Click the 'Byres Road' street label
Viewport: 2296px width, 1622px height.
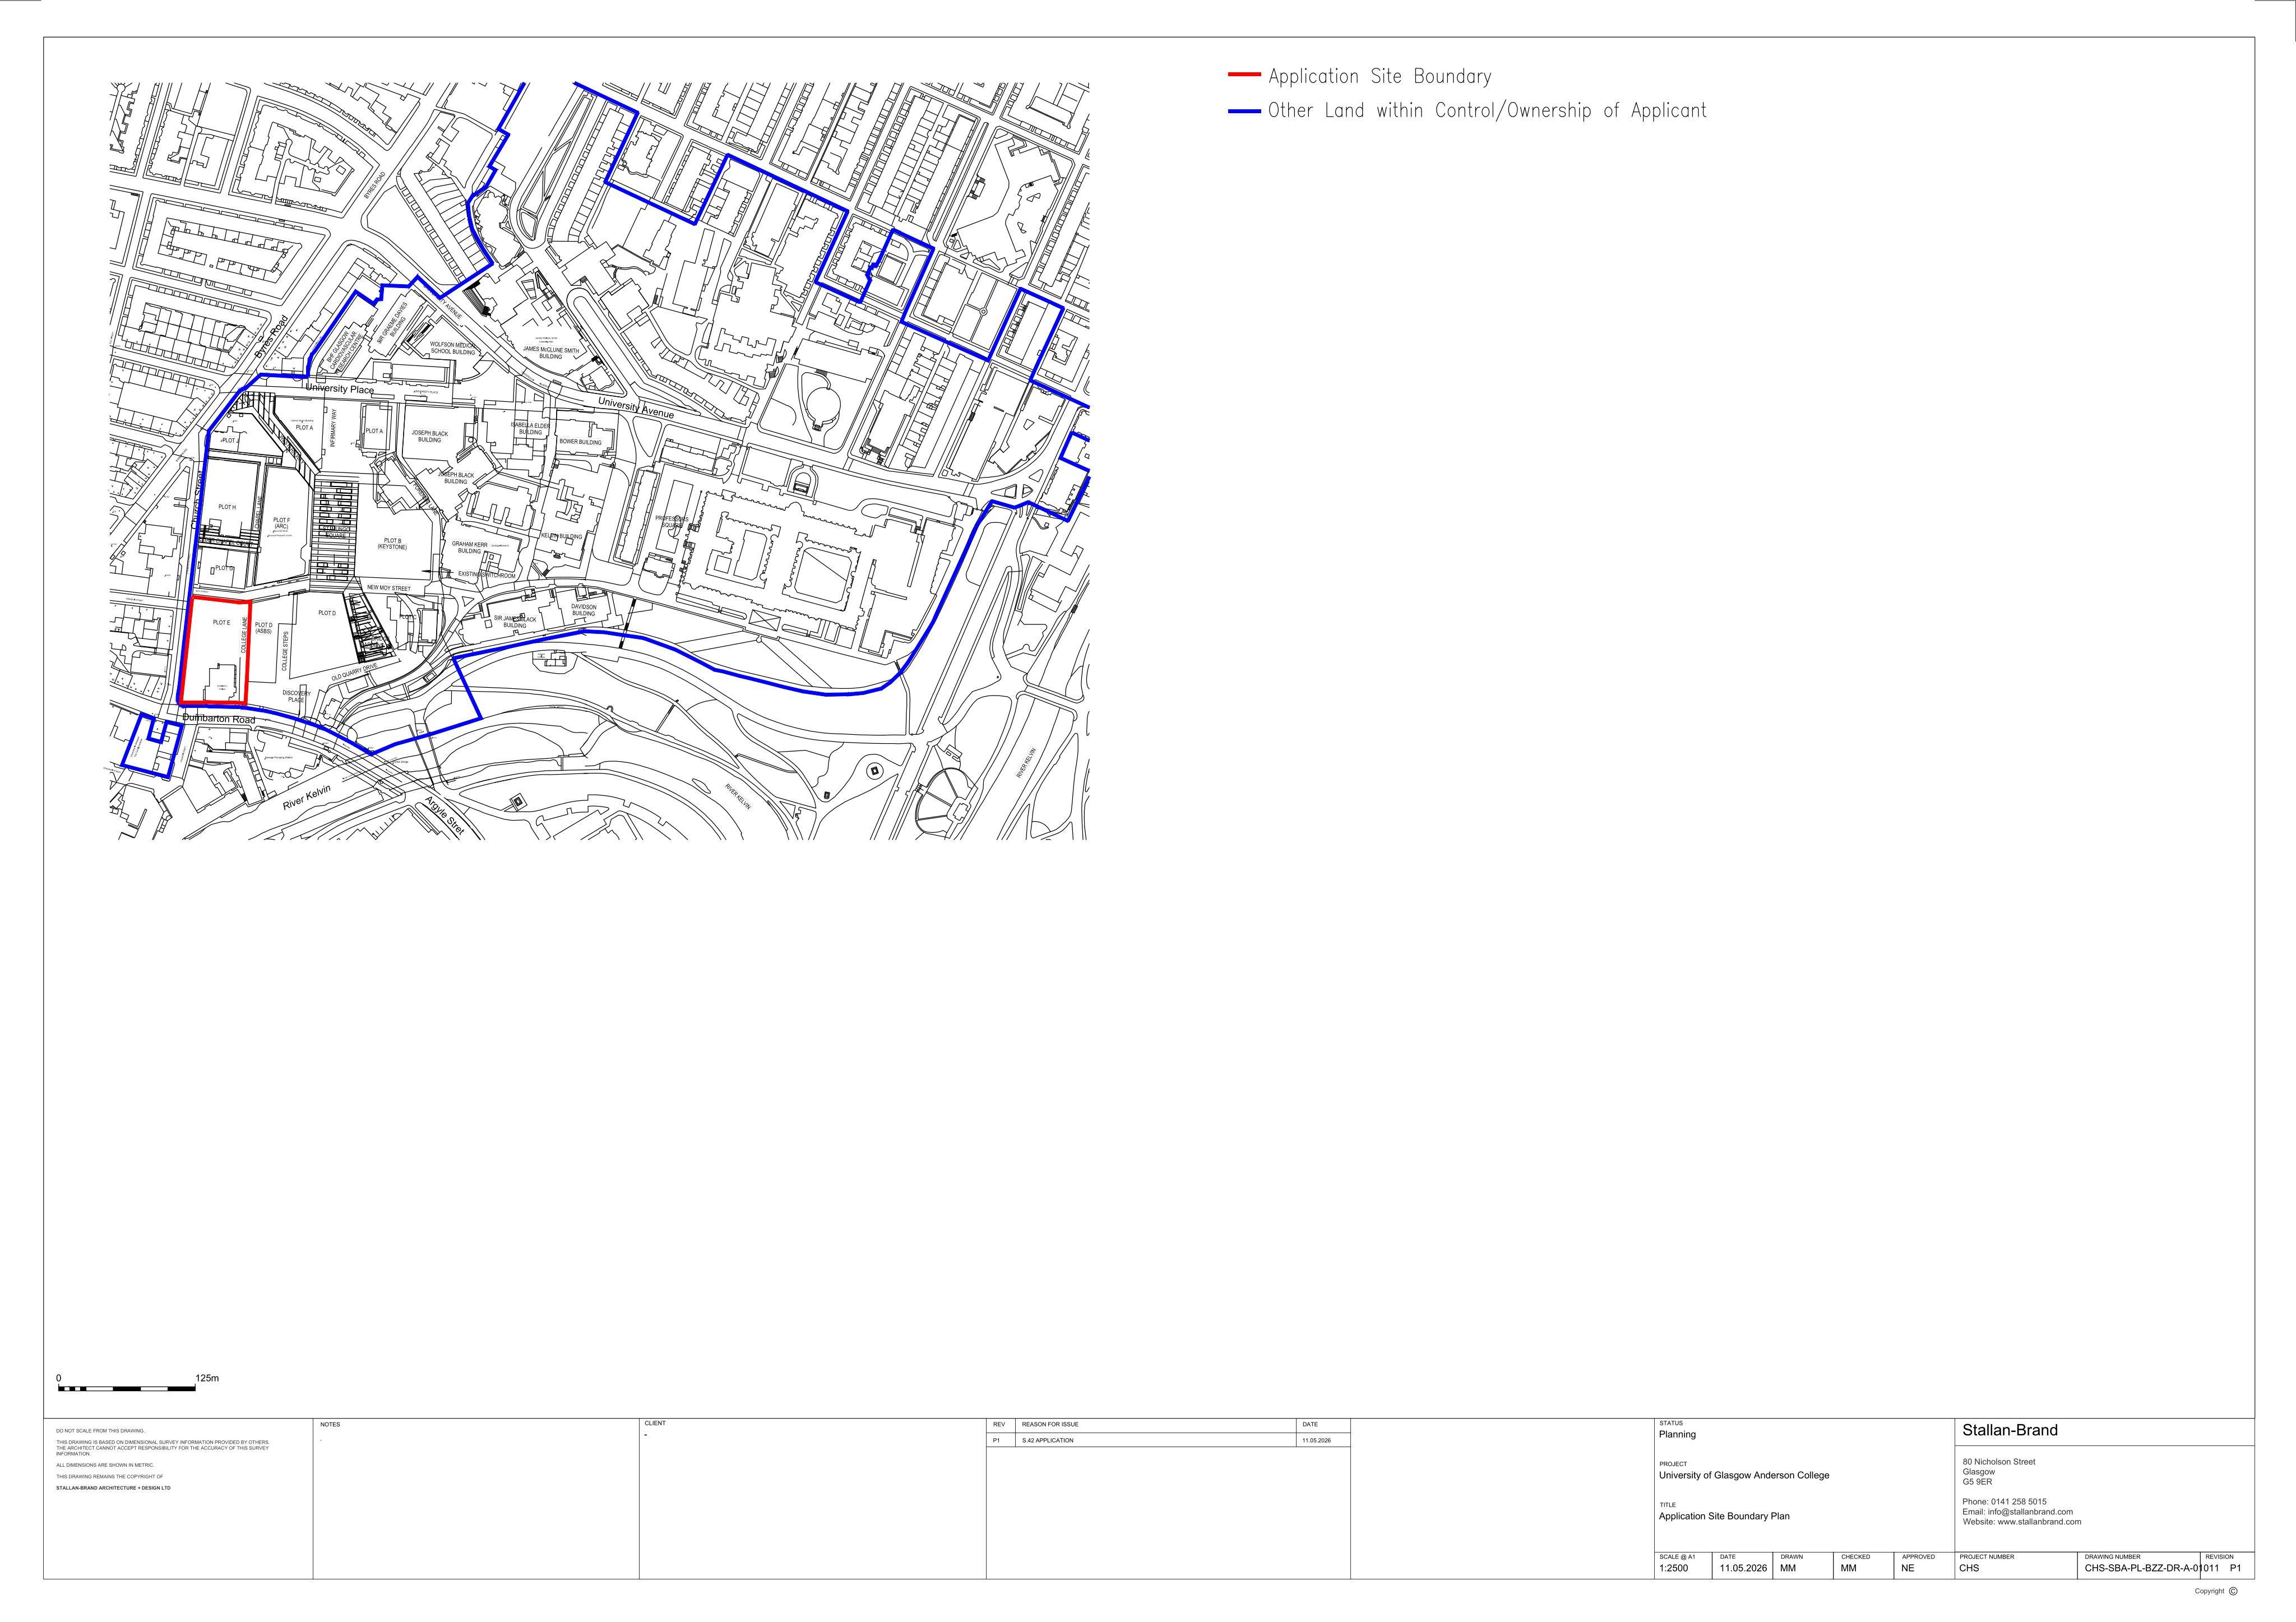(x=271, y=337)
